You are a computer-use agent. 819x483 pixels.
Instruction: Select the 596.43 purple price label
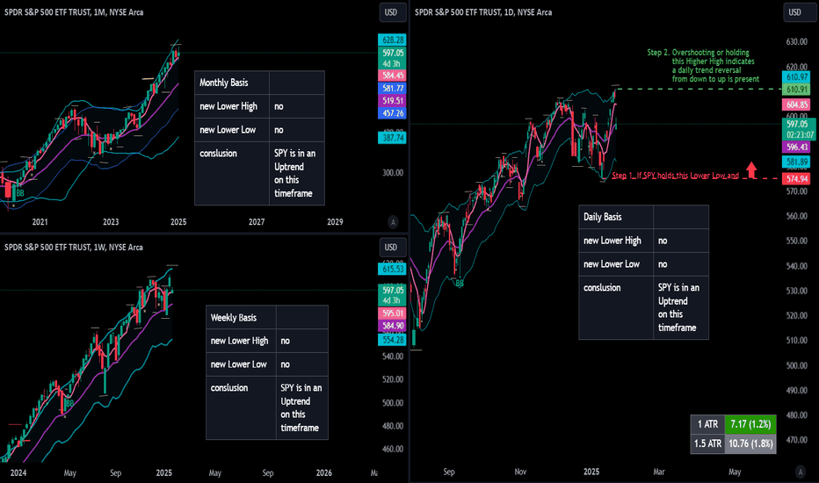pyautogui.click(x=796, y=148)
